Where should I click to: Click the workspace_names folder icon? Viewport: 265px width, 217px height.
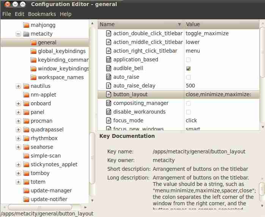pos(33,78)
